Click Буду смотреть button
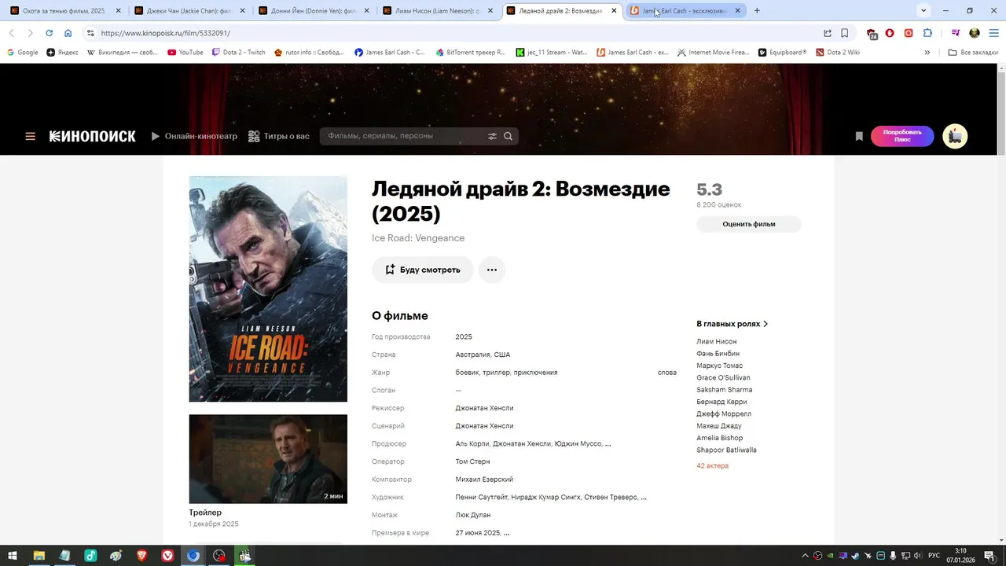This screenshot has width=1006, height=566. click(x=423, y=270)
